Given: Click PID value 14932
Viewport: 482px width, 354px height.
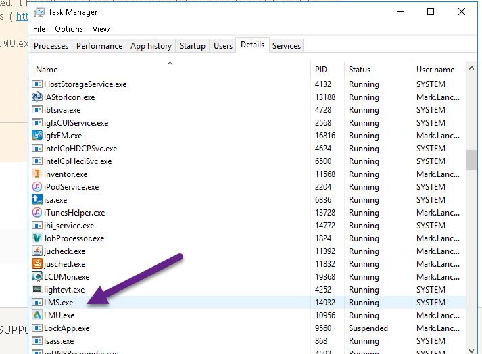Looking at the screenshot, I should tap(325, 303).
